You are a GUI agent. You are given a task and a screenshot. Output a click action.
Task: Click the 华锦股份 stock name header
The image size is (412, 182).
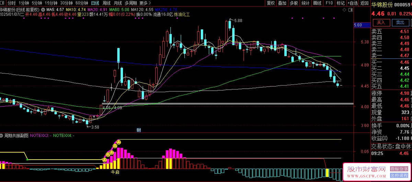(383, 4)
